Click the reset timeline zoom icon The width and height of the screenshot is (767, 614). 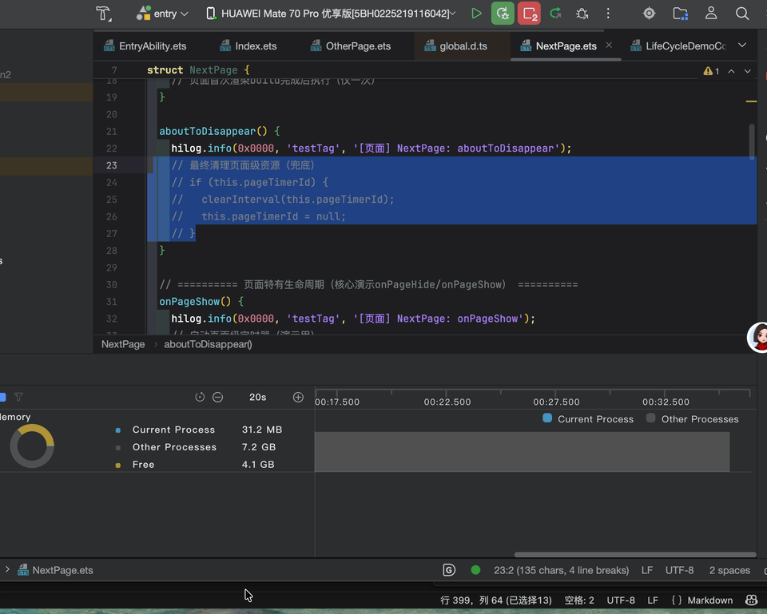tap(200, 397)
